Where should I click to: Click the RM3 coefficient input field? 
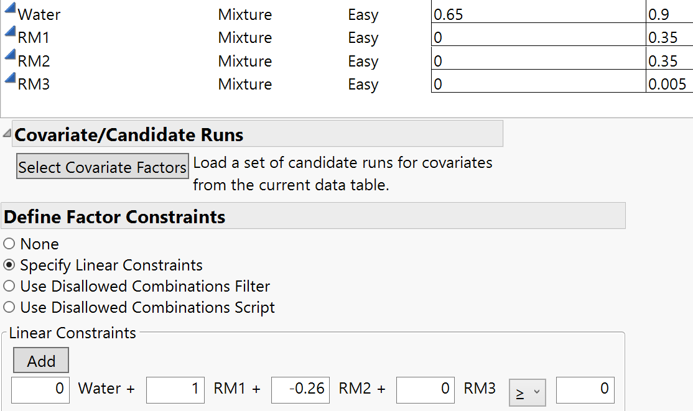[425, 389]
